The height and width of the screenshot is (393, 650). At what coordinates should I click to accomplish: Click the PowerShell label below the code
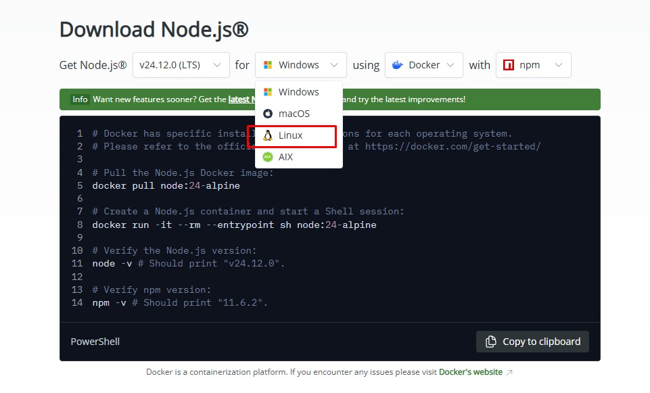point(95,342)
